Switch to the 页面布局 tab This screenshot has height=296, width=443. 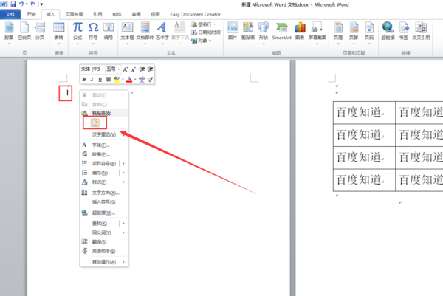[x=74, y=15]
